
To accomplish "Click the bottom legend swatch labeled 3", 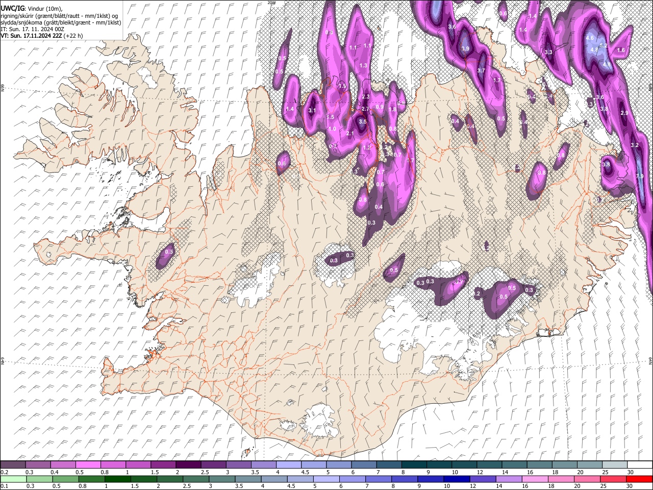I will pos(221,479).
